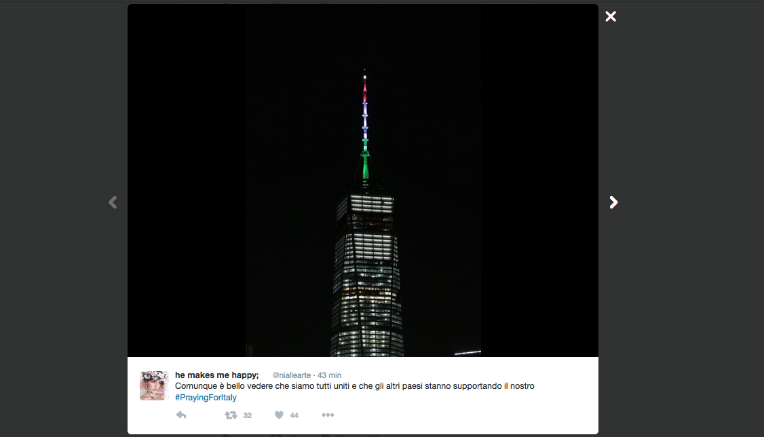Like the tweet with the heart icon

[279, 415]
